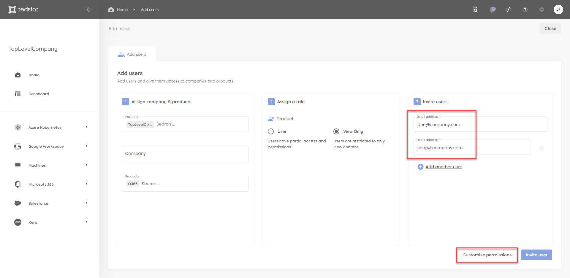570x278 pixels.
Task: Select the User role radio button
Action: (271, 131)
